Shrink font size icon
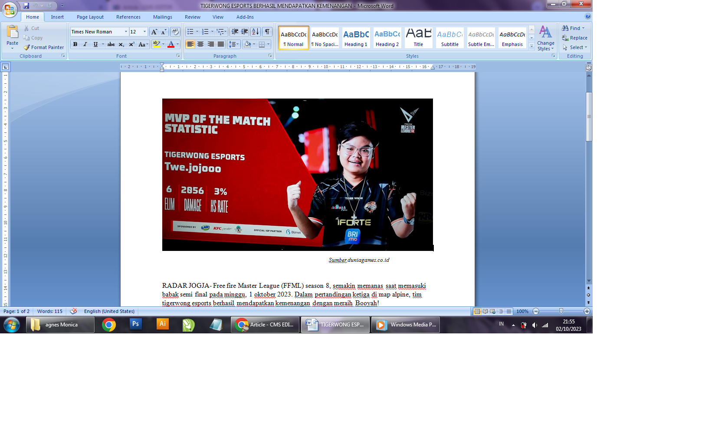Screen dimensions: 728x448 point(164,32)
